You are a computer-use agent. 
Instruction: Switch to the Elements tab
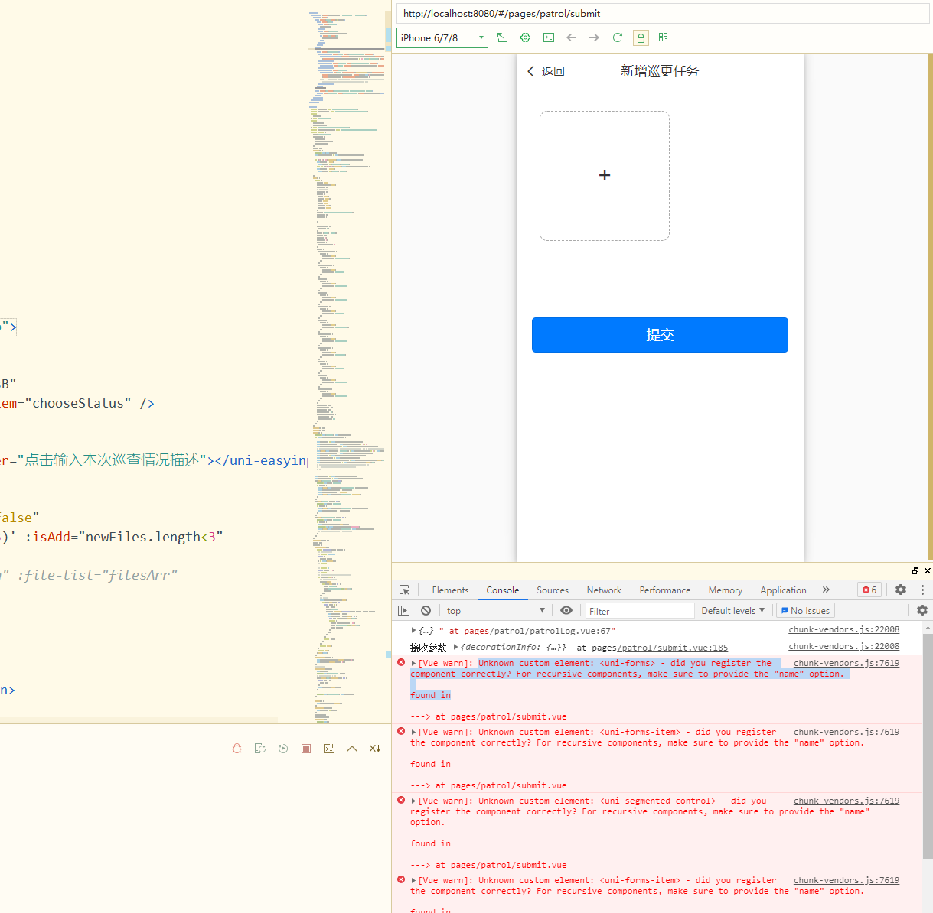(450, 590)
